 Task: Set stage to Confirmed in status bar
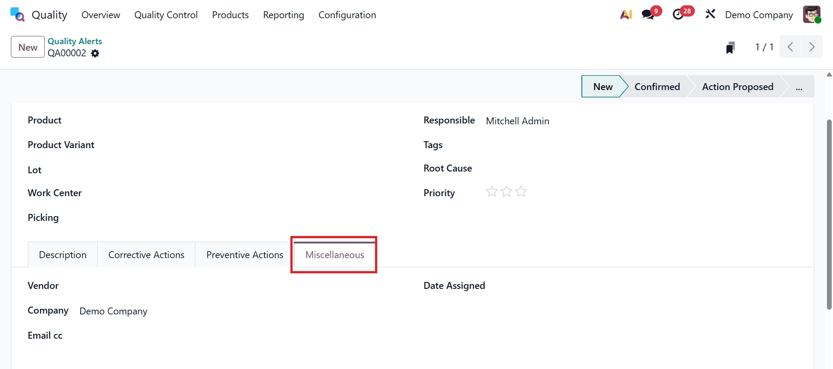coord(657,87)
